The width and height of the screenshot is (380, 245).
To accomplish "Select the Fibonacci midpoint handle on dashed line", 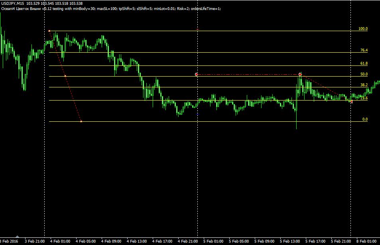I will (65, 76).
